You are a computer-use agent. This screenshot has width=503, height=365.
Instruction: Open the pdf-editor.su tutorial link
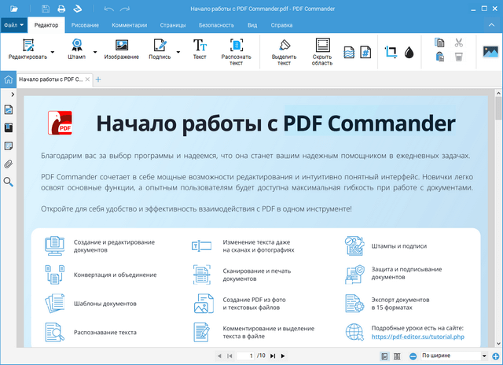click(x=417, y=337)
